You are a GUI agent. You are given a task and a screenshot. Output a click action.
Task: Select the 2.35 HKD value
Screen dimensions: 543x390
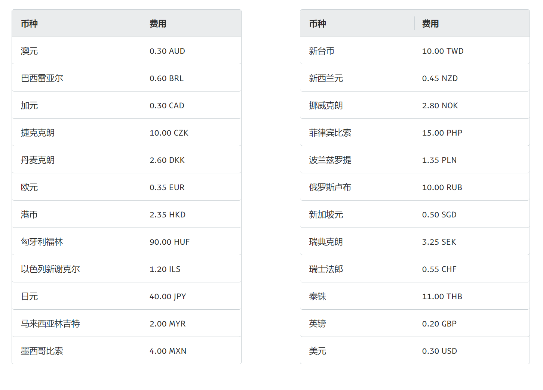[x=168, y=214]
